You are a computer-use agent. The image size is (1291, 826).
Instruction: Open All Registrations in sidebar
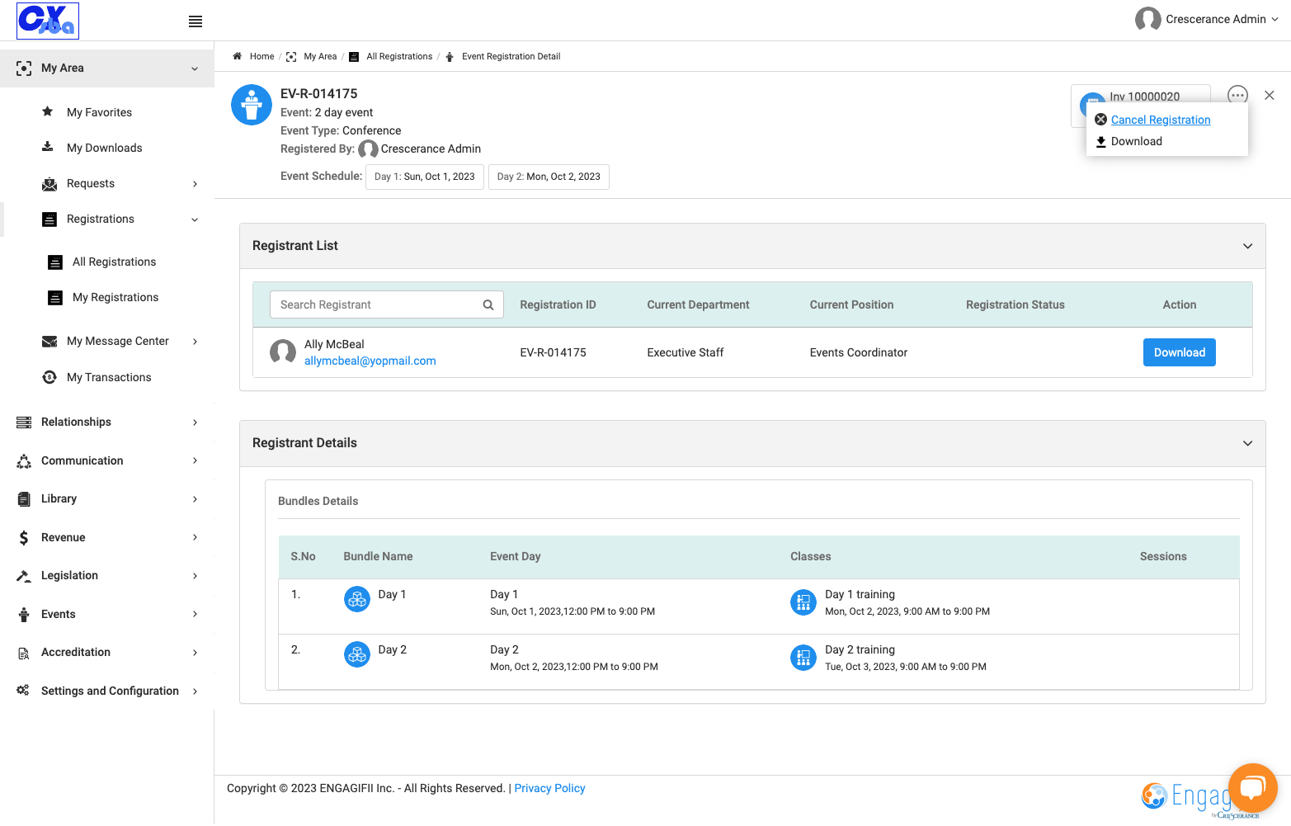click(114, 262)
